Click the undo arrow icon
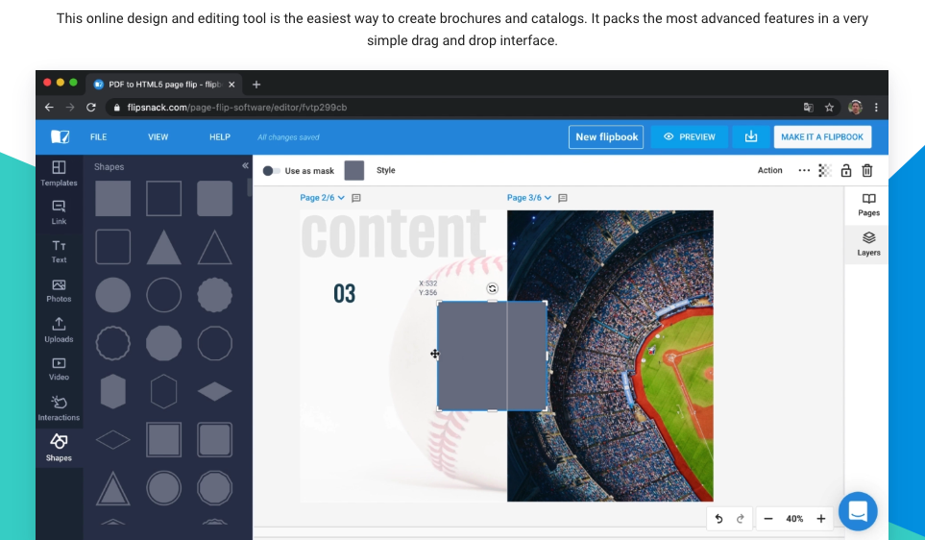Viewport: 925px width, 540px height. click(x=718, y=519)
